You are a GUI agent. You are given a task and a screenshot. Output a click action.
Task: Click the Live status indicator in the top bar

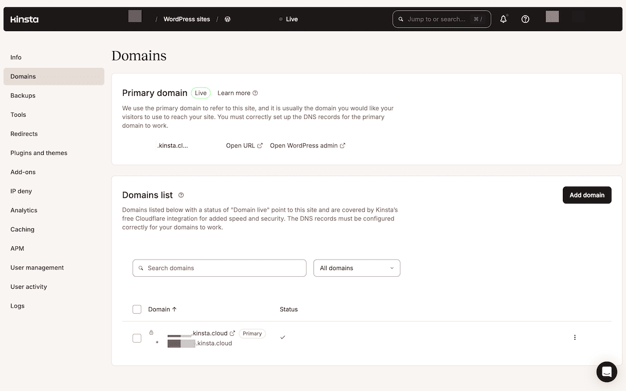pos(288,19)
